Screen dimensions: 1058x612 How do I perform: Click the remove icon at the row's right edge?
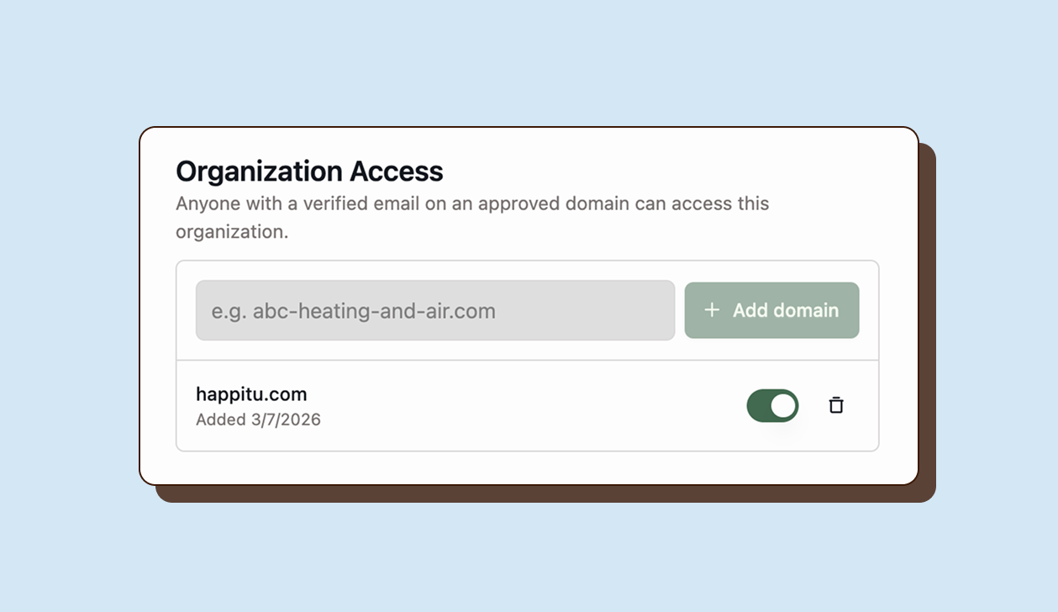[x=836, y=405]
